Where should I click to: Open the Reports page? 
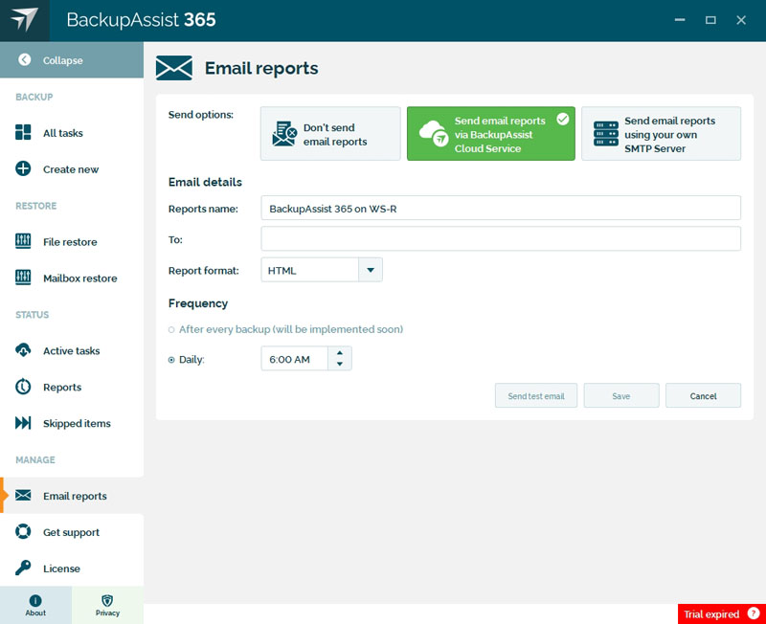coord(72,387)
